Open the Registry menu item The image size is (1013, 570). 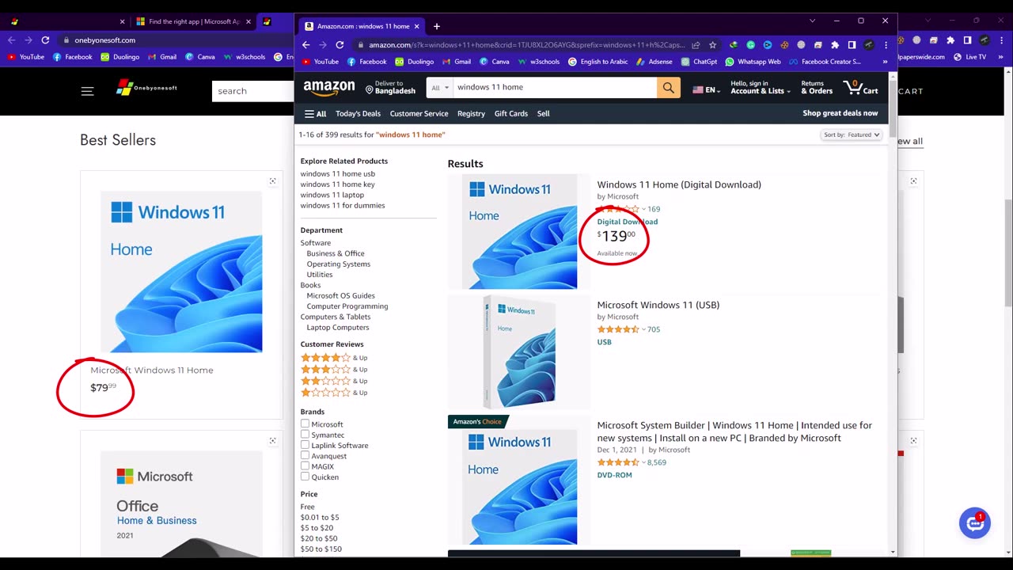471,114
